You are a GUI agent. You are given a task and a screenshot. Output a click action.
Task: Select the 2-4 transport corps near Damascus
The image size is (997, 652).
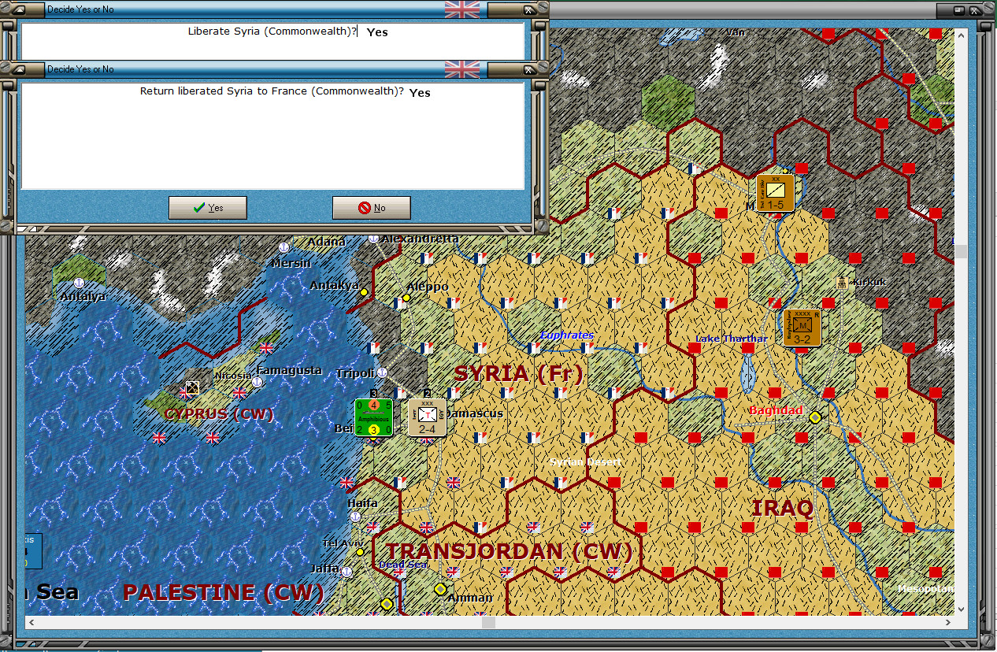coord(426,417)
